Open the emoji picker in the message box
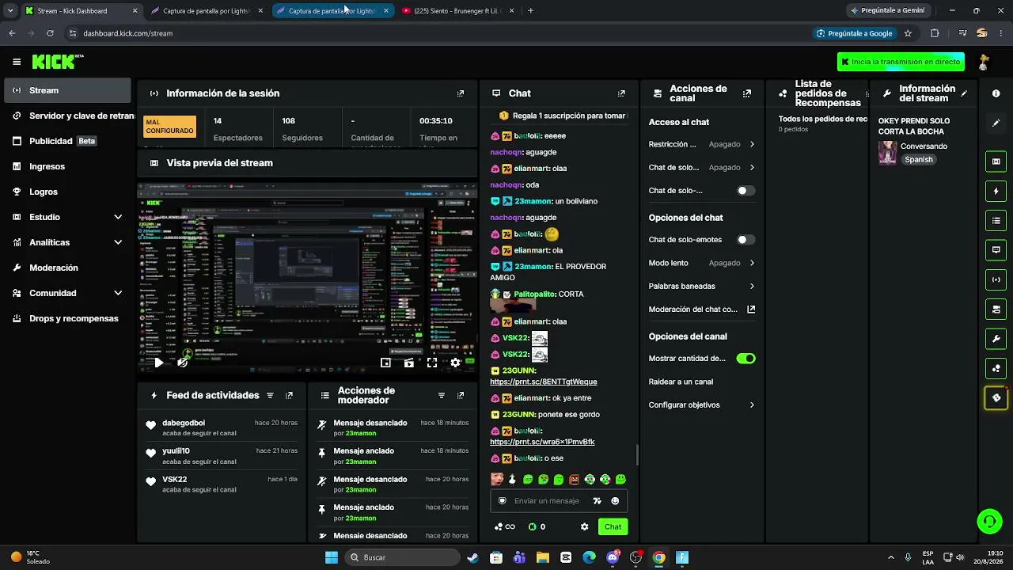 pyautogui.click(x=615, y=501)
